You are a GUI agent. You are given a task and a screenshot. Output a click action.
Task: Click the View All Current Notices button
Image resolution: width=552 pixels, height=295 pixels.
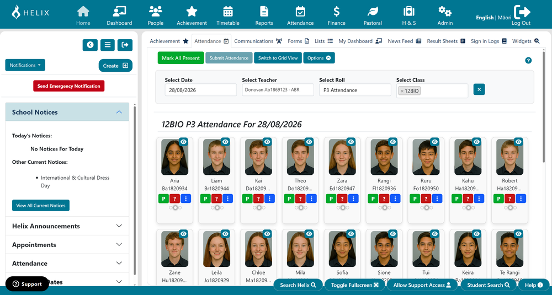click(x=41, y=205)
